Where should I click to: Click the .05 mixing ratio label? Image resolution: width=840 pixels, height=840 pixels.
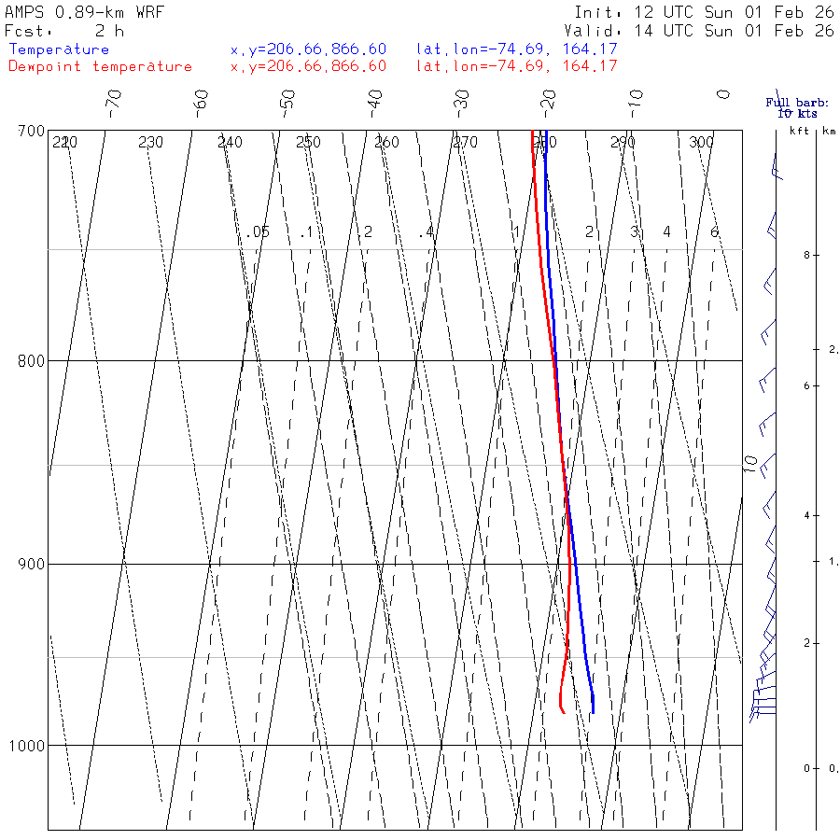[258, 232]
